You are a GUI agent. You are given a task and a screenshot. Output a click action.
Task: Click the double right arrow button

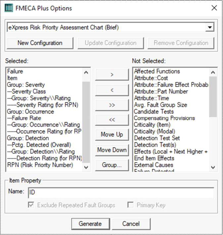(112, 105)
